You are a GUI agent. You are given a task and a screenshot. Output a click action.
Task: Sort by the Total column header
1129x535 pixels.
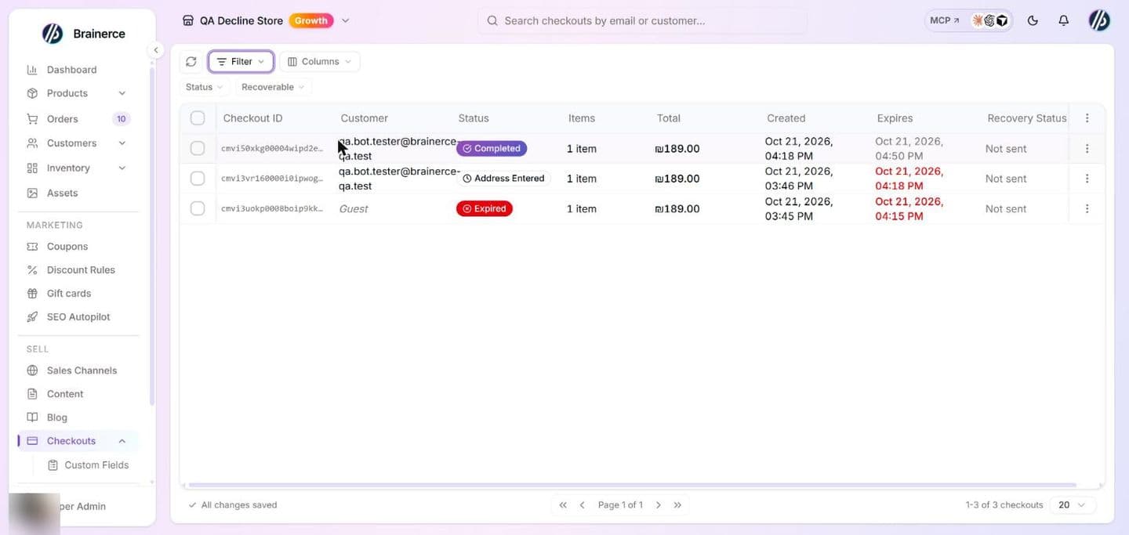pyautogui.click(x=669, y=118)
